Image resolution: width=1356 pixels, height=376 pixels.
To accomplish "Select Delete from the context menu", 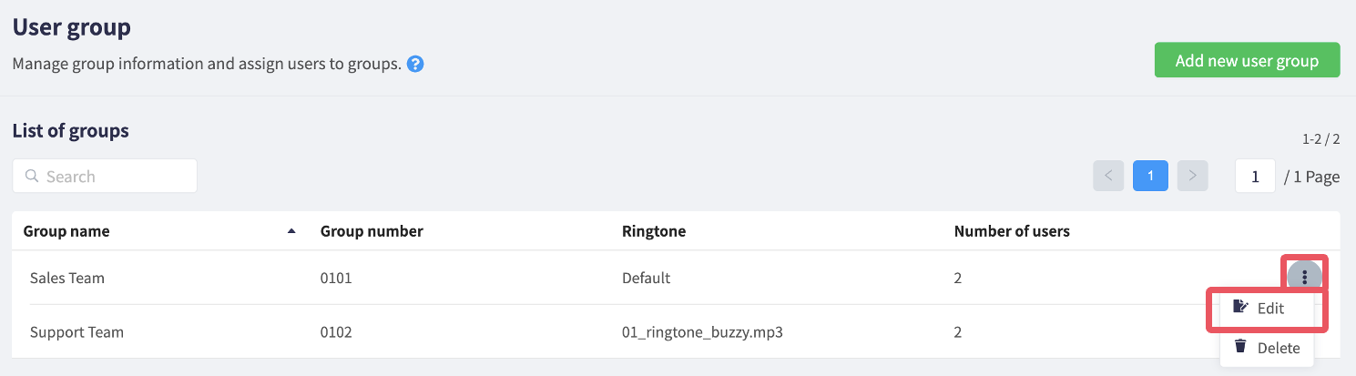I will [1267, 348].
